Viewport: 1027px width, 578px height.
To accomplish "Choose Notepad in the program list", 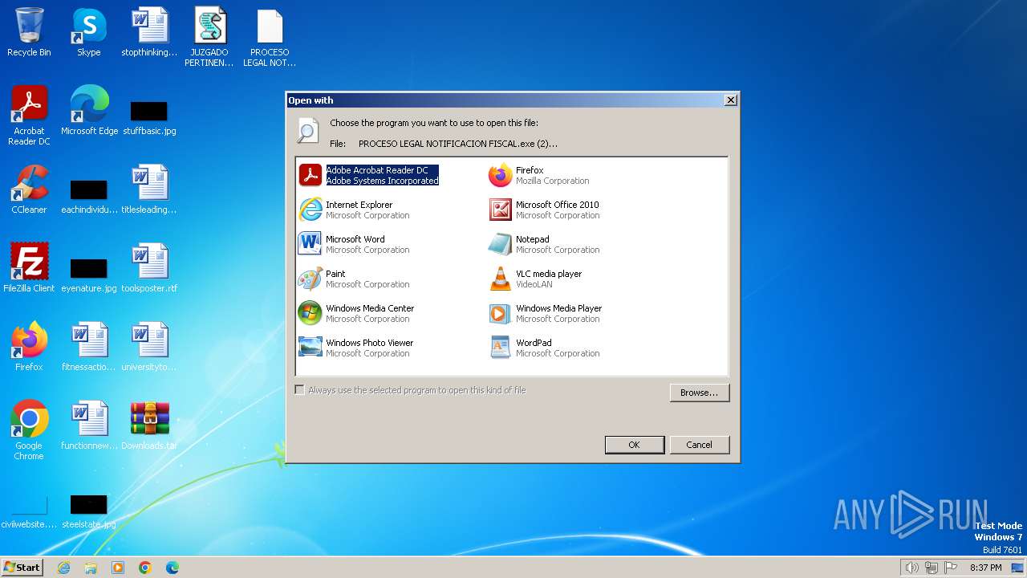I will point(544,244).
